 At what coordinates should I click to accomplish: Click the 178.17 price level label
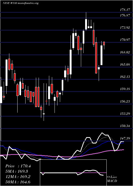click(125, 10)
